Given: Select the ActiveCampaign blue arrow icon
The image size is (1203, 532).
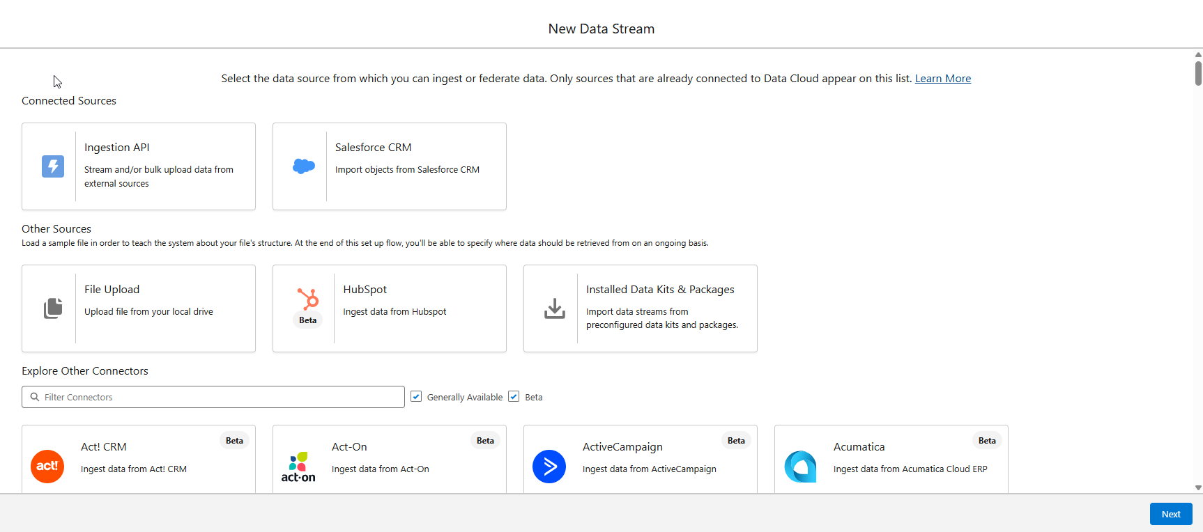Looking at the screenshot, I should point(549,467).
